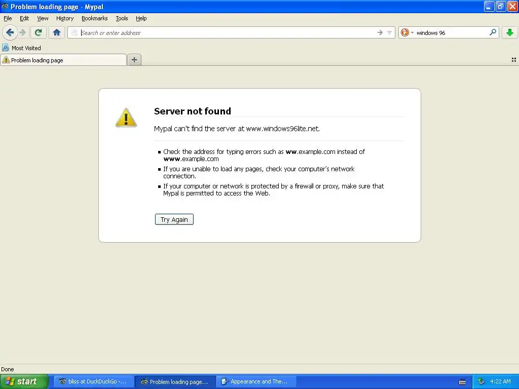Close the Mypal window

[x=513, y=6]
